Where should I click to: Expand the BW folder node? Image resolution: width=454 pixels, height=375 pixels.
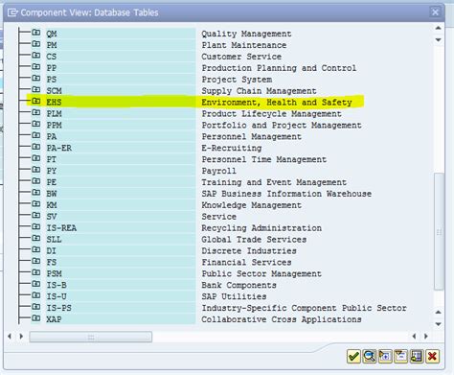coord(36,193)
